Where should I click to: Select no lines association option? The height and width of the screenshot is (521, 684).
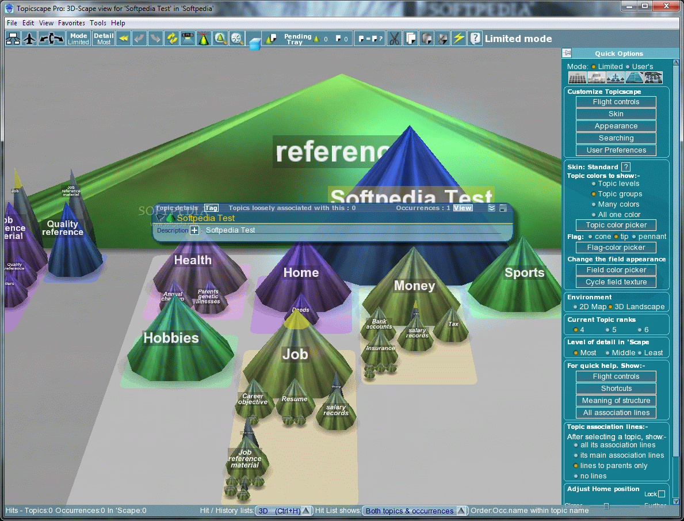(575, 476)
